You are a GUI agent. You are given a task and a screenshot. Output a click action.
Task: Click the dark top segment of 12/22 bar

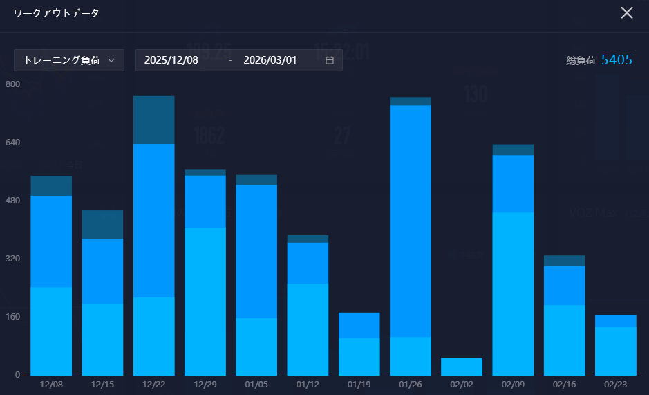tap(153, 120)
